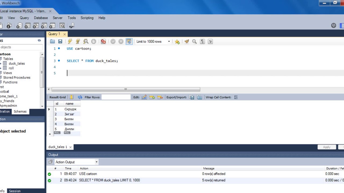Click the Result Grid button
This screenshot has height=193, width=344.
tap(58, 97)
